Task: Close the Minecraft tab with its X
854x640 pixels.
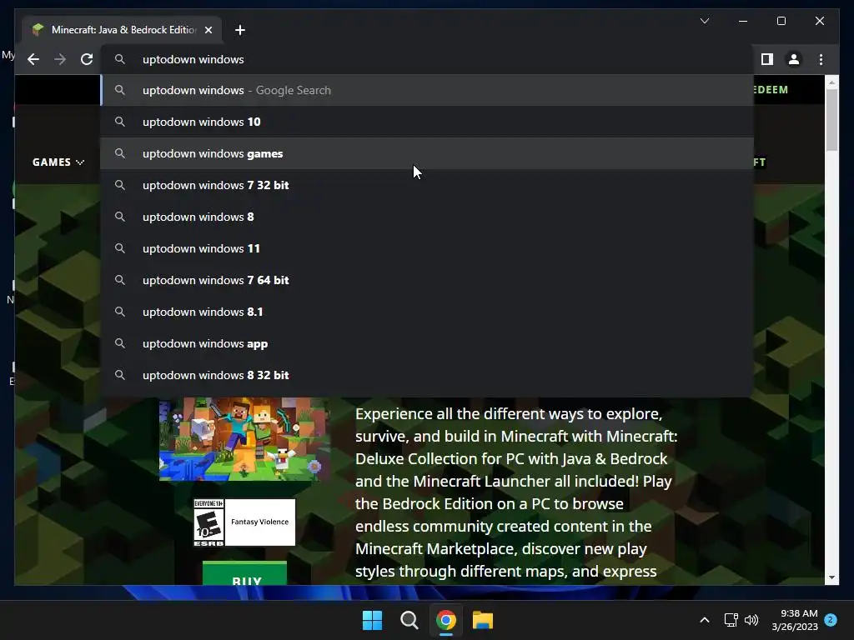Action: [208, 30]
